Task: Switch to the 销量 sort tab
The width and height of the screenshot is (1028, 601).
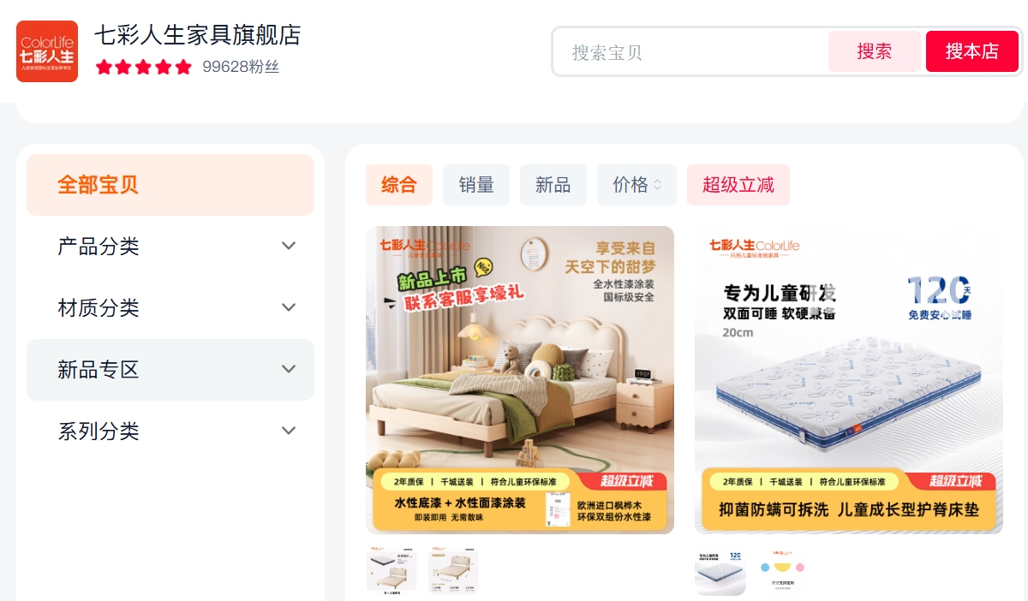Action: pyautogui.click(x=476, y=185)
